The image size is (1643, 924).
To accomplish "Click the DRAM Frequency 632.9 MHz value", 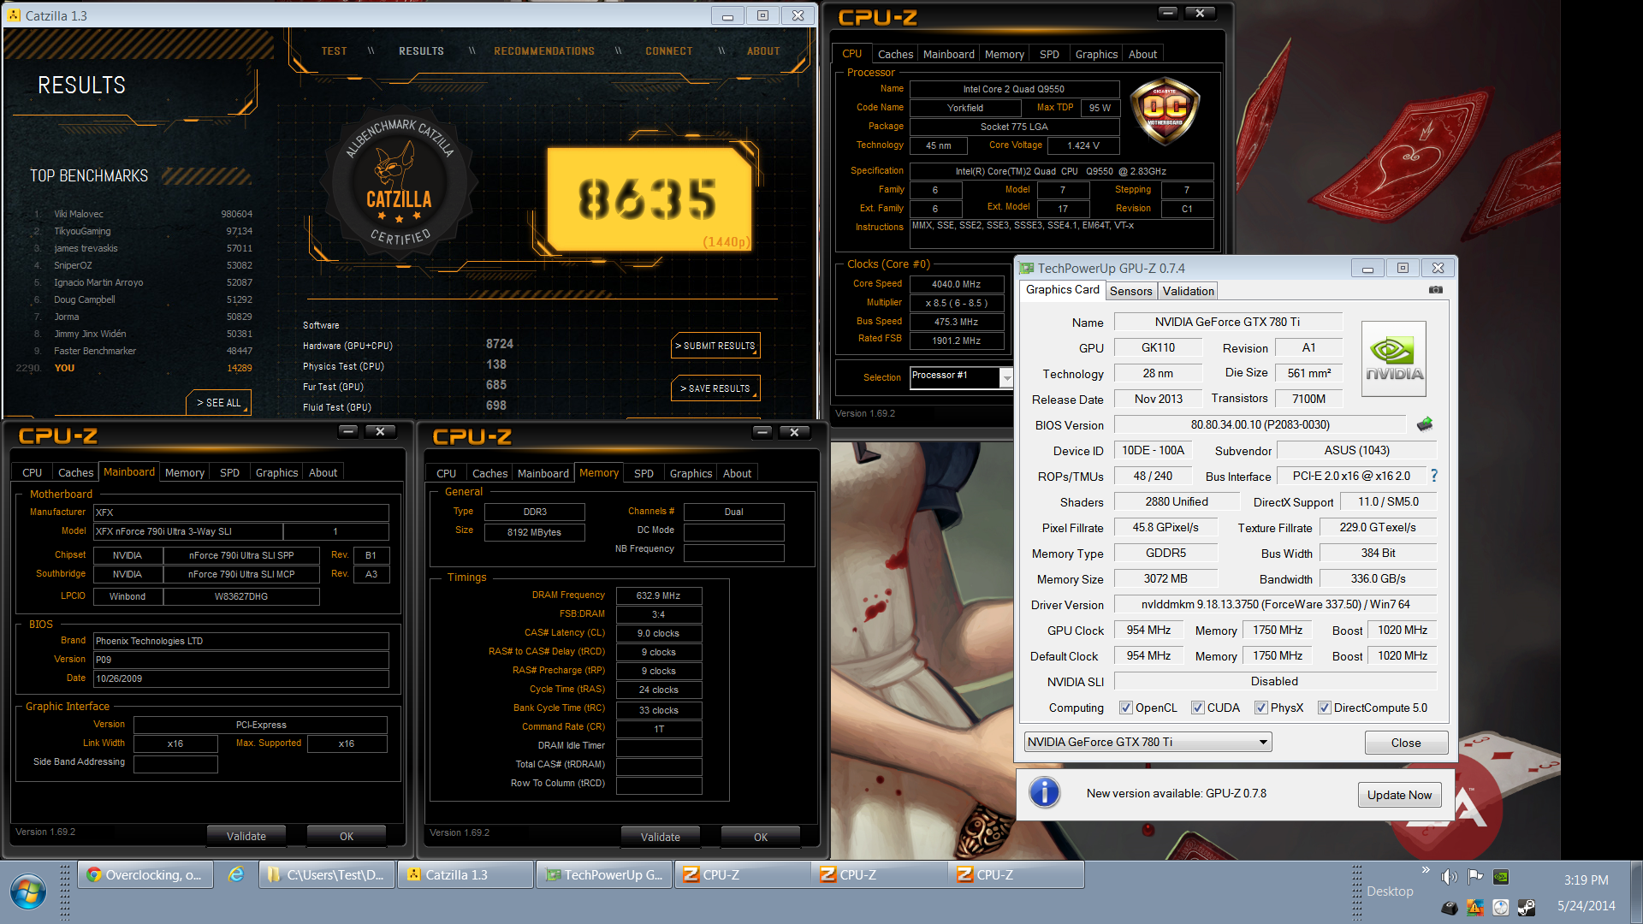I will (658, 595).
